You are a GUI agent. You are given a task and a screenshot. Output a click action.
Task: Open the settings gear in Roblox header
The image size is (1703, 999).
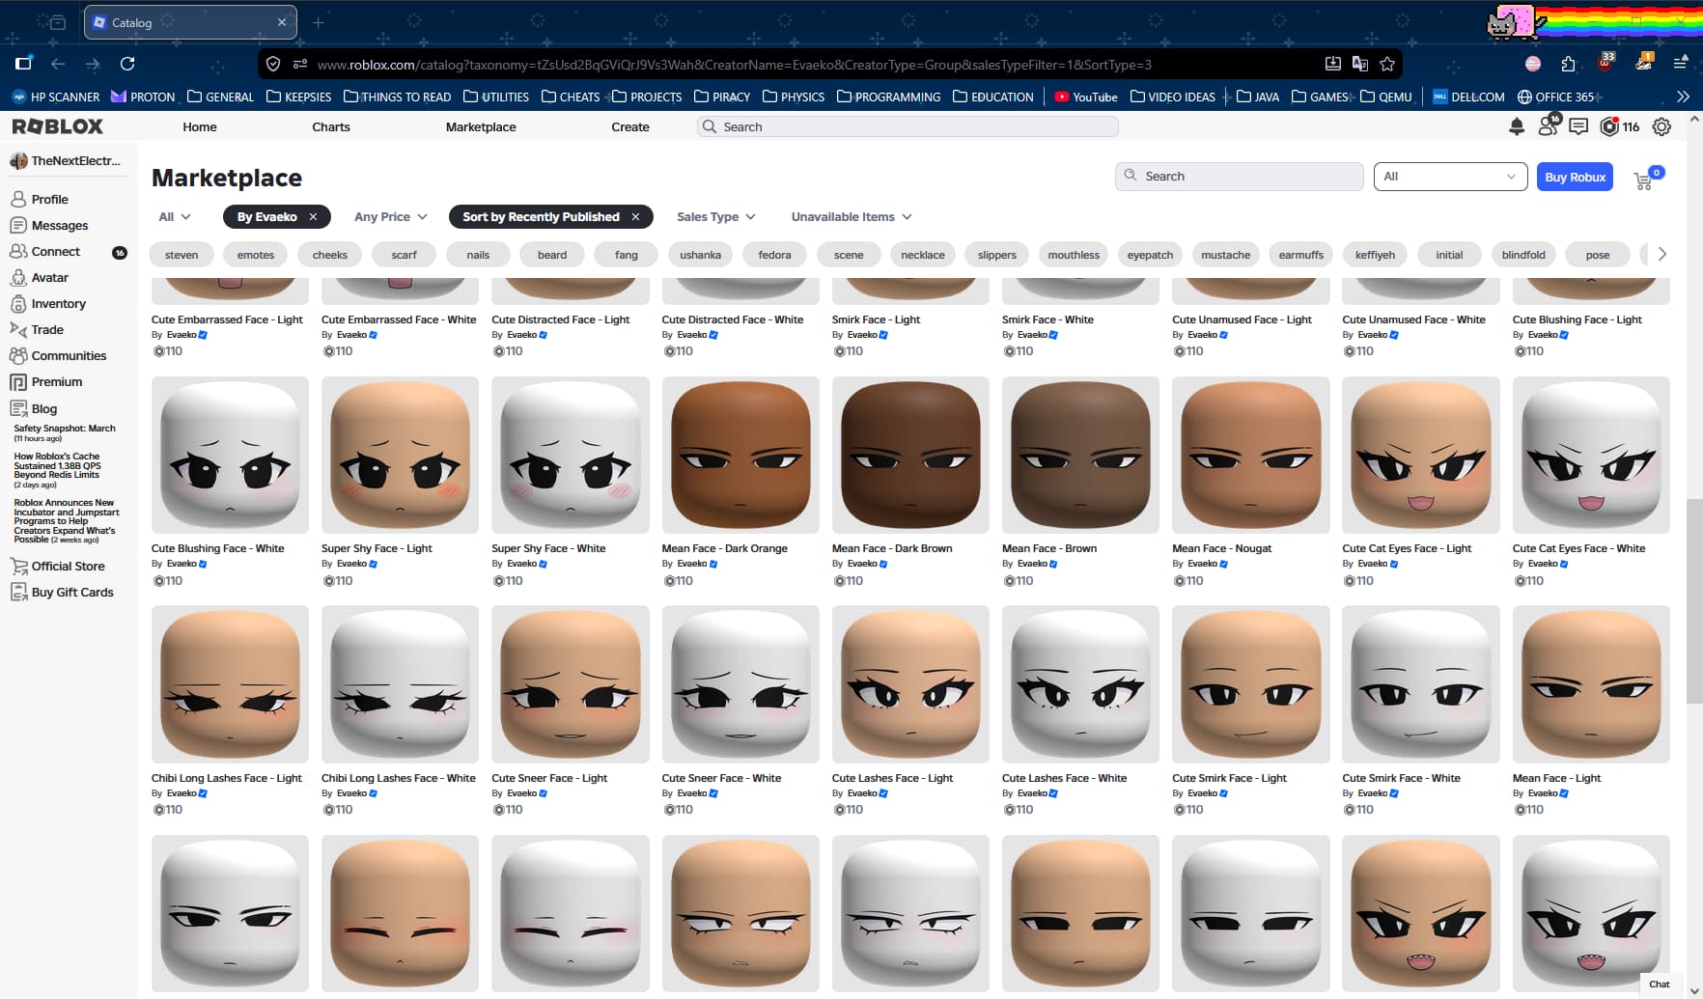1661,126
